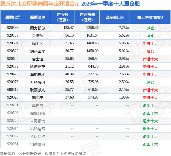Click the 持仓市值(万元) column header

(x=87, y=17)
